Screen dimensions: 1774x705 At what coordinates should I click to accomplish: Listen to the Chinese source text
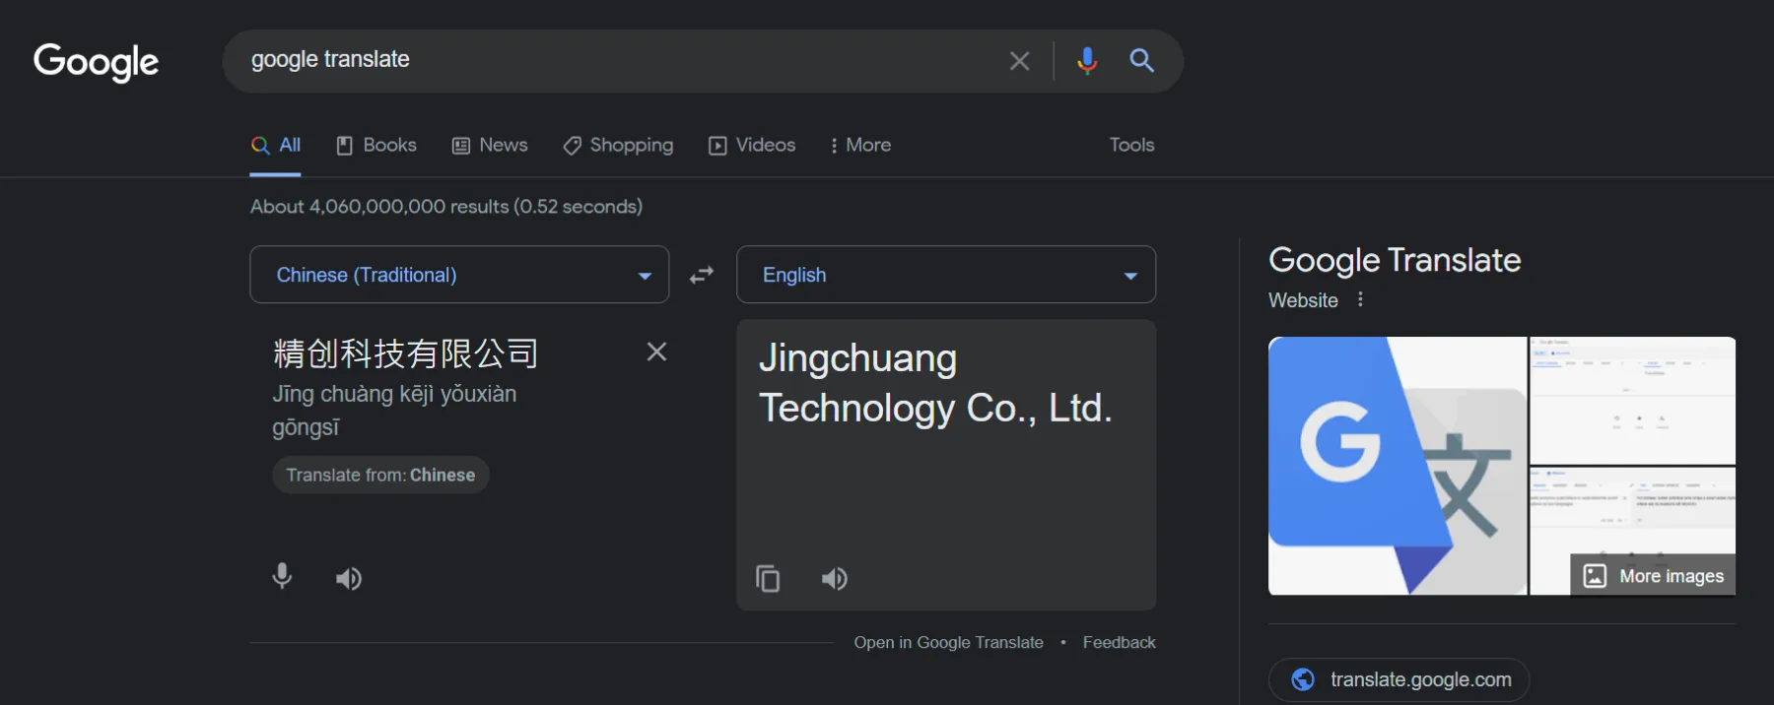349,578
